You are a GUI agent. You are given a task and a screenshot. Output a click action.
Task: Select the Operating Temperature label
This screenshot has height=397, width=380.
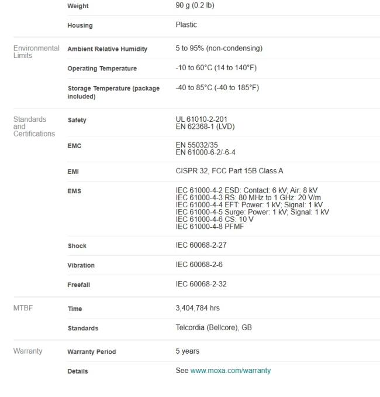[102, 69]
